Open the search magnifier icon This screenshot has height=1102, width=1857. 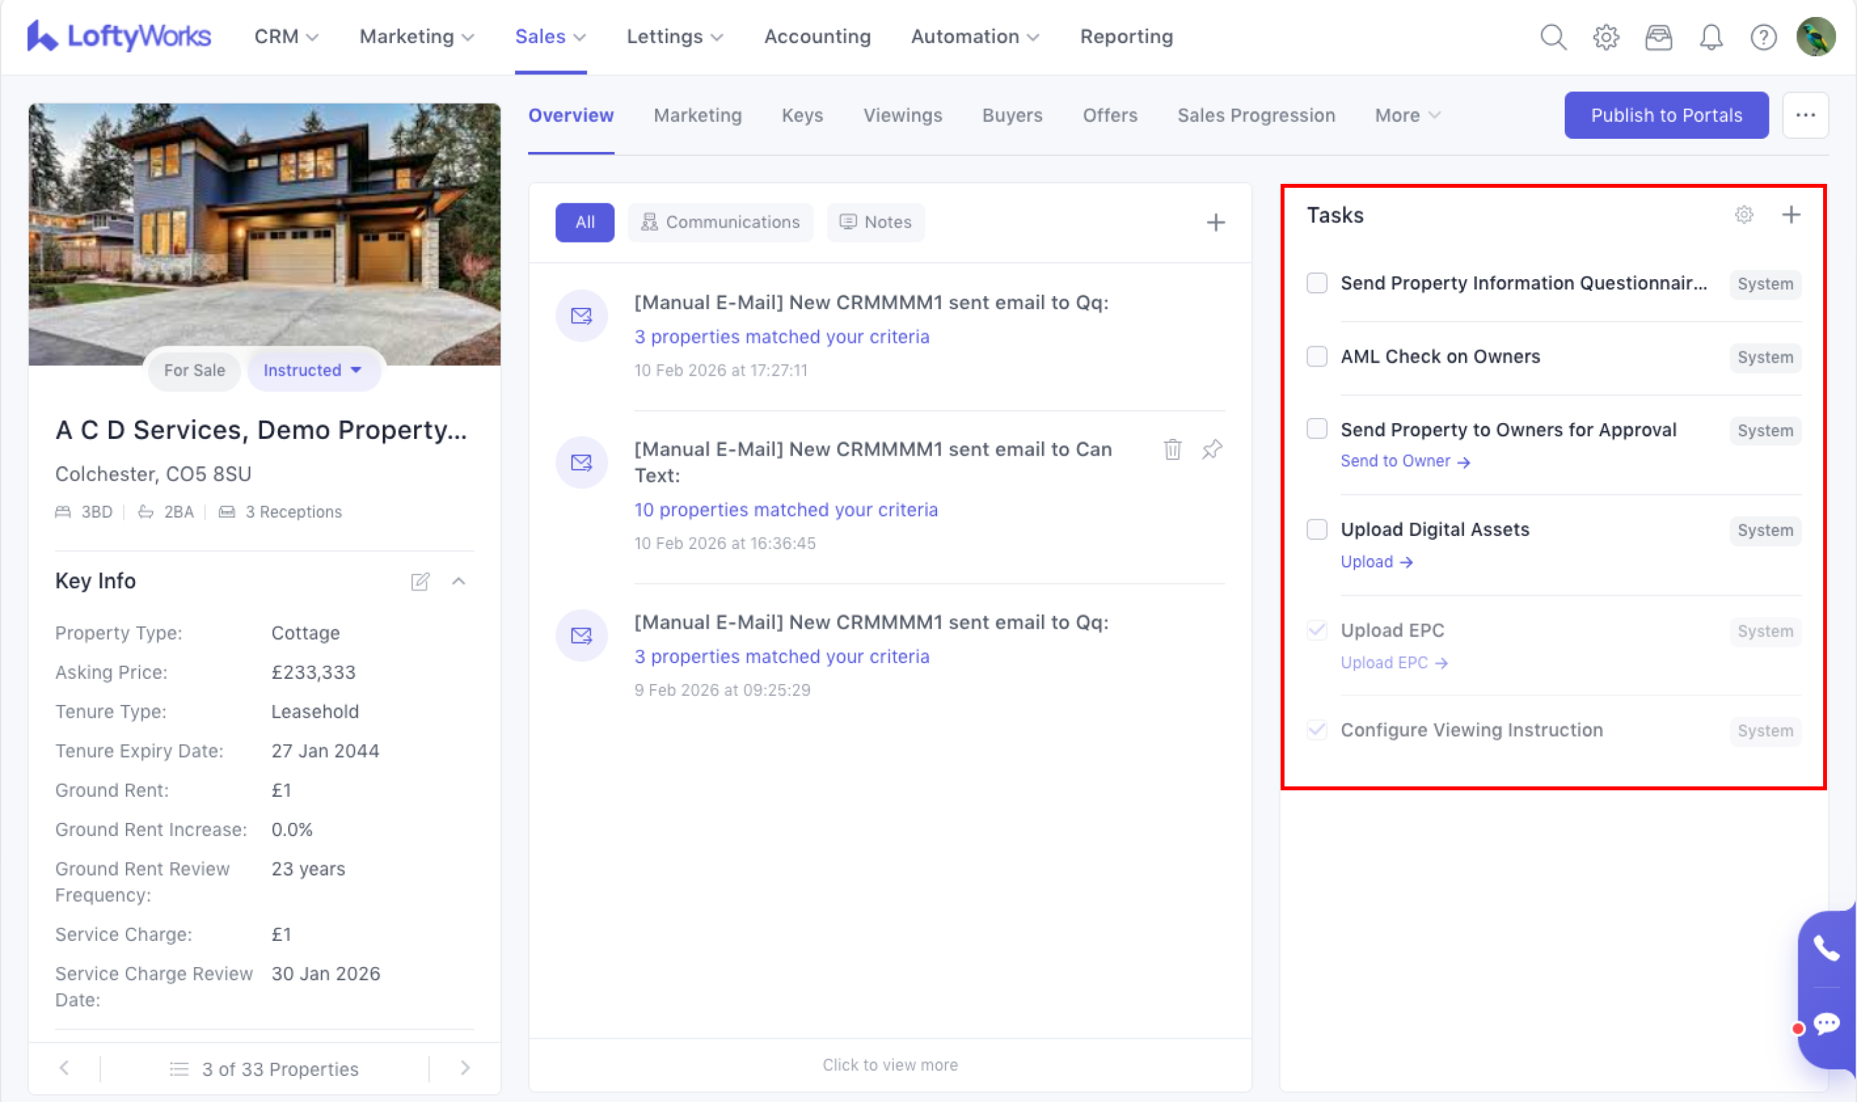tap(1552, 37)
